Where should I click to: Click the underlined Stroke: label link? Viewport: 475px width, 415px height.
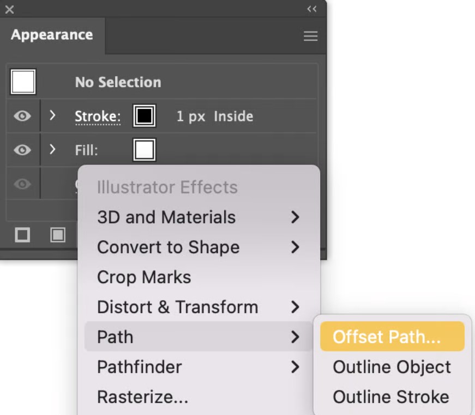[98, 117]
